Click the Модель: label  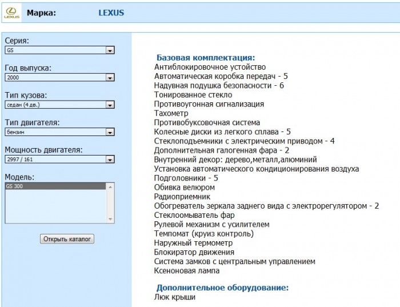19,177
